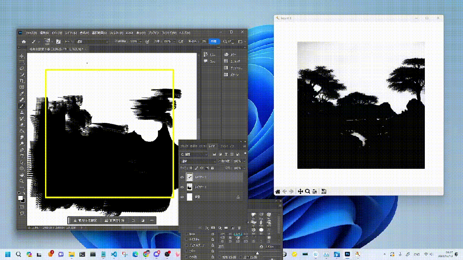Click the matplotlib home reset icon

(278, 191)
